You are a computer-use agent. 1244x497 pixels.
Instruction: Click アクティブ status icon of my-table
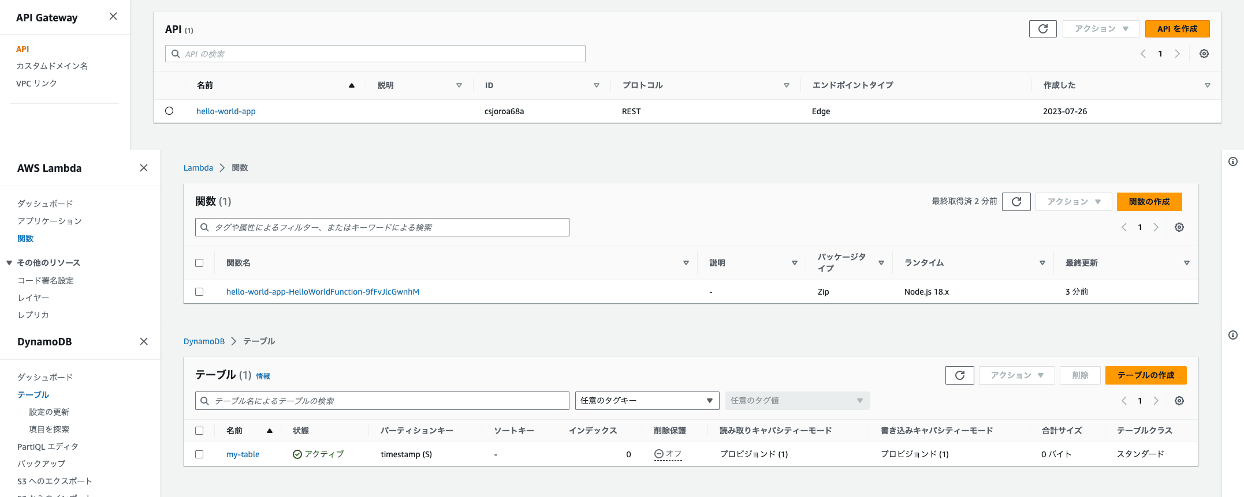[x=297, y=454]
